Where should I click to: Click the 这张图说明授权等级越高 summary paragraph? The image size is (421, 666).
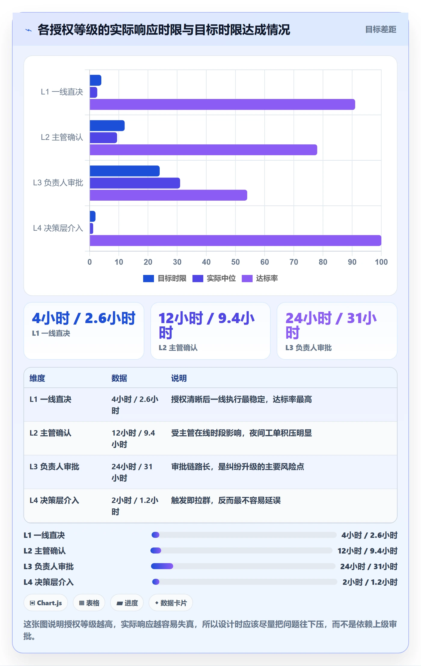(210, 630)
